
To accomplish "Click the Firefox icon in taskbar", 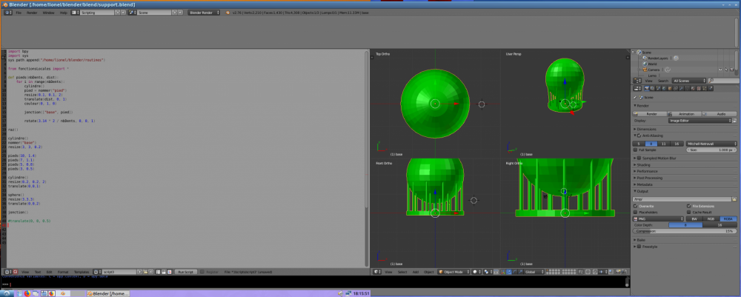I will pyautogui.click(x=27, y=293).
